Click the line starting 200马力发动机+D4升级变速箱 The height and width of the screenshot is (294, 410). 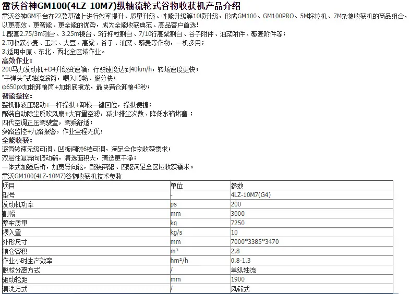pyautogui.click(x=100, y=69)
